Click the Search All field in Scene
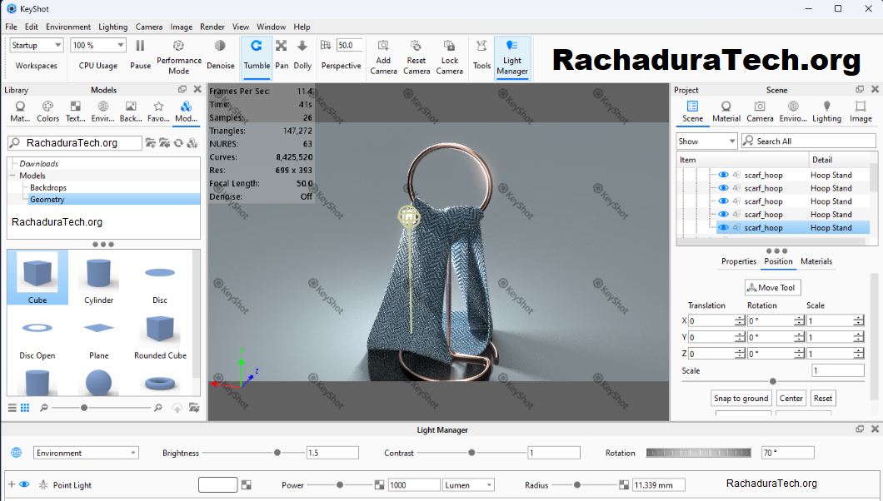 click(809, 141)
